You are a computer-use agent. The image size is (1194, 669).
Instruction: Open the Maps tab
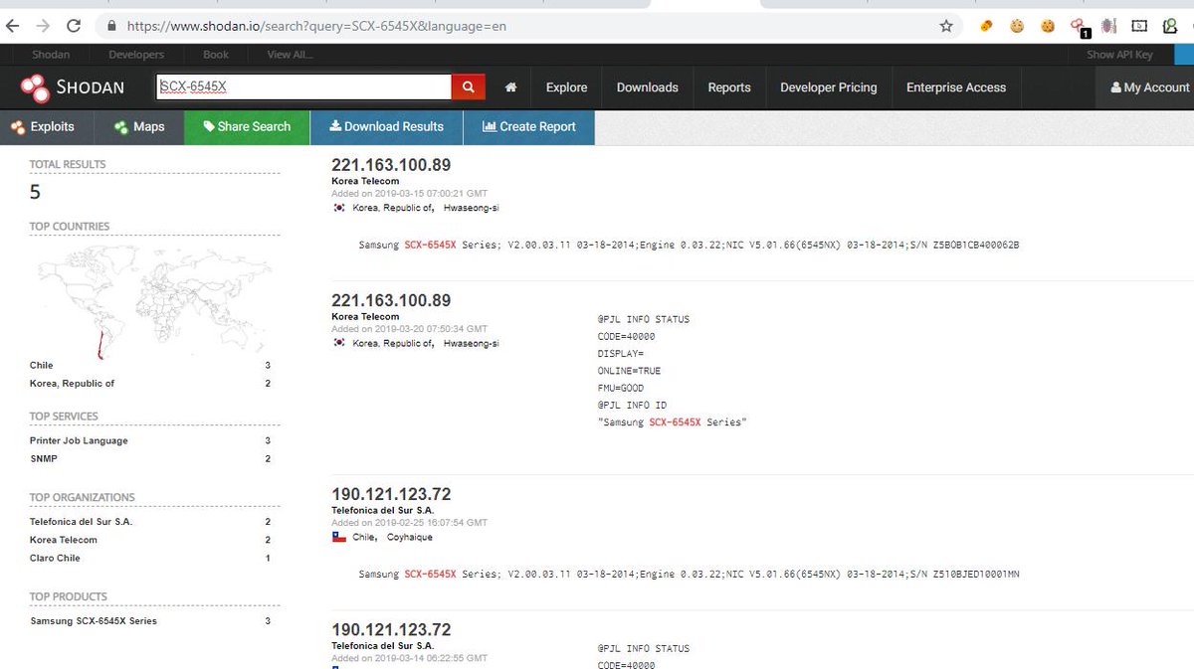139,127
